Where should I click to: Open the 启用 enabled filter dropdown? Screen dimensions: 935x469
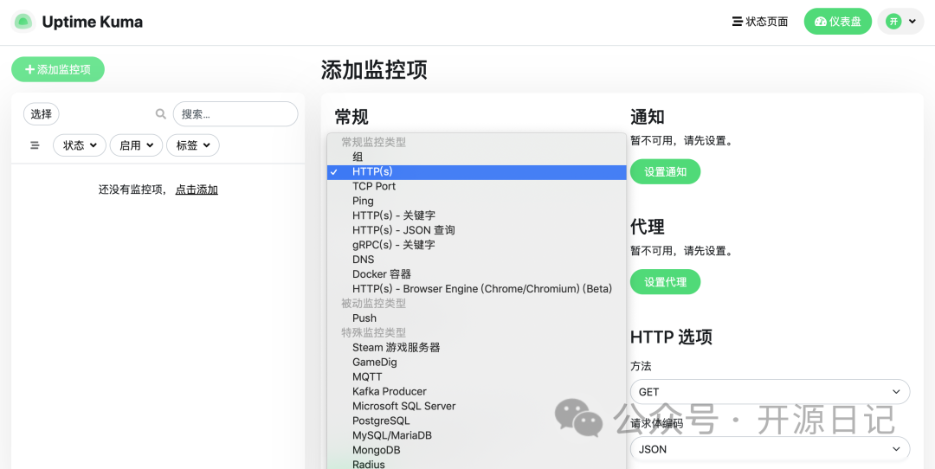click(x=136, y=145)
